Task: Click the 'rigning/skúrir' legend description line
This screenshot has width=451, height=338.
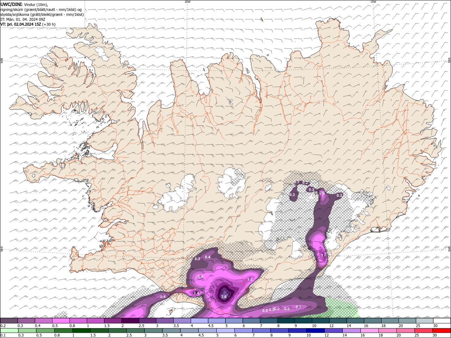Action: coord(41,10)
